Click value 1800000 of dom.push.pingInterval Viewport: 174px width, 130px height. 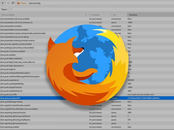[x=131, y=80]
